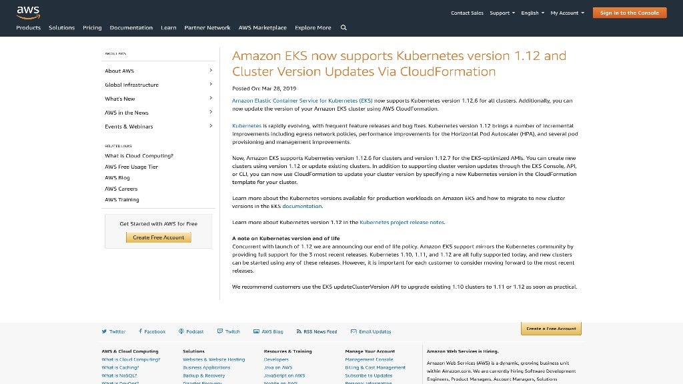
Task: Click Create Free Account sidebar button
Action: tap(159, 237)
